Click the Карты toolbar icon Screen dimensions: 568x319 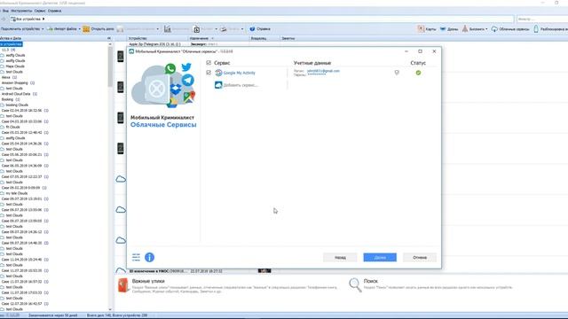point(421,29)
